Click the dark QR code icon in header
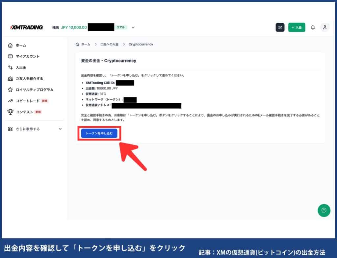 [x=280, y=27]
